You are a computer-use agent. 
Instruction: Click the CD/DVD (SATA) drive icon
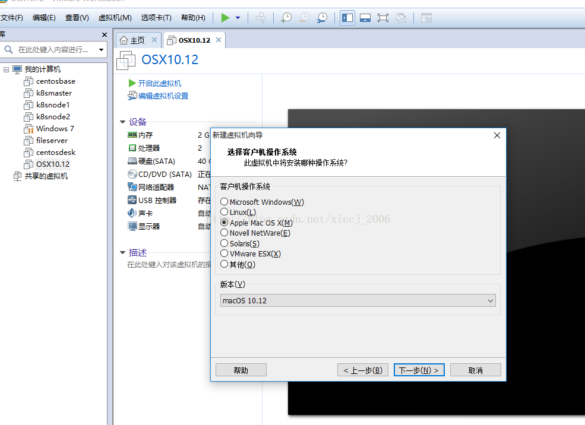tap(132, 174)
